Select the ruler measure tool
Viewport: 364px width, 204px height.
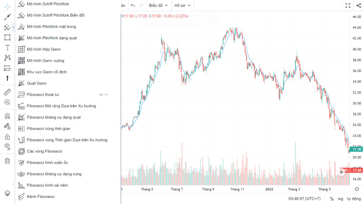click(7, 92)
